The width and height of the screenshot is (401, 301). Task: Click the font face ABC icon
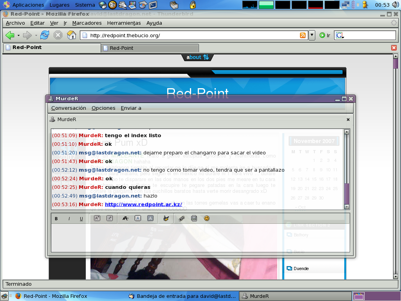pos(125,218)
